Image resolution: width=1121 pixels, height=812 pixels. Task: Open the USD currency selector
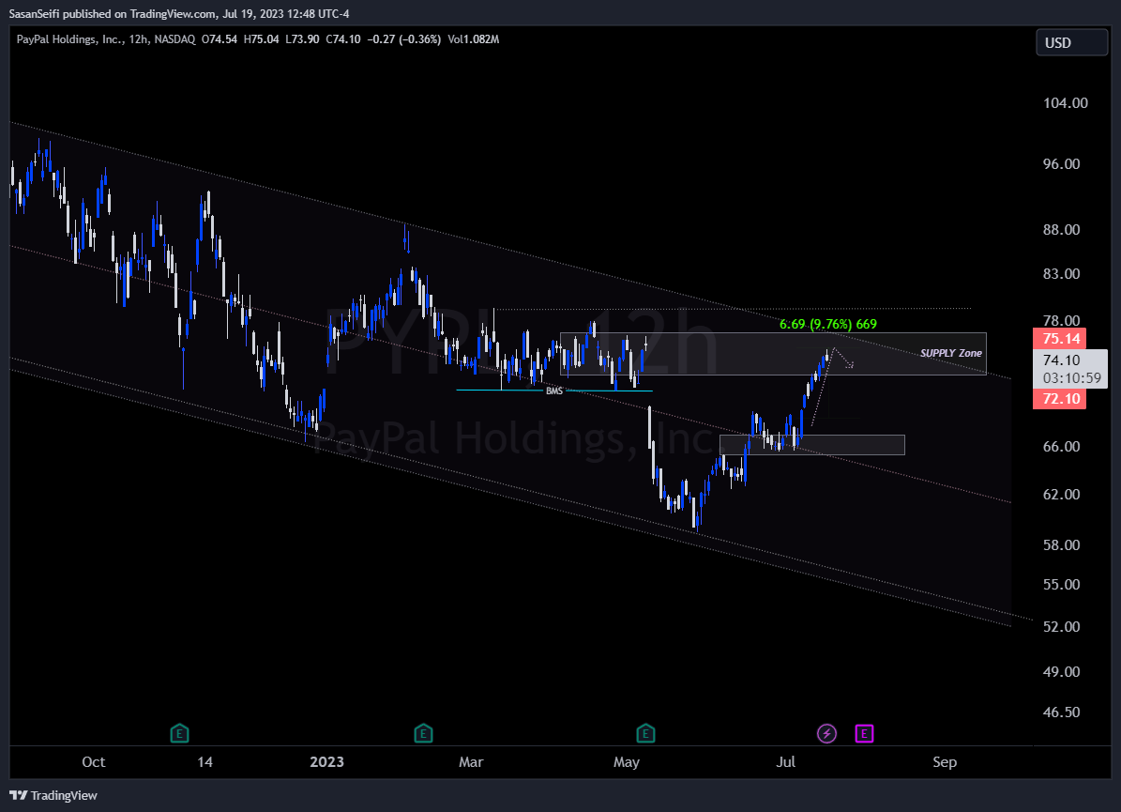pyautogui.click(x=1071, y=43)
